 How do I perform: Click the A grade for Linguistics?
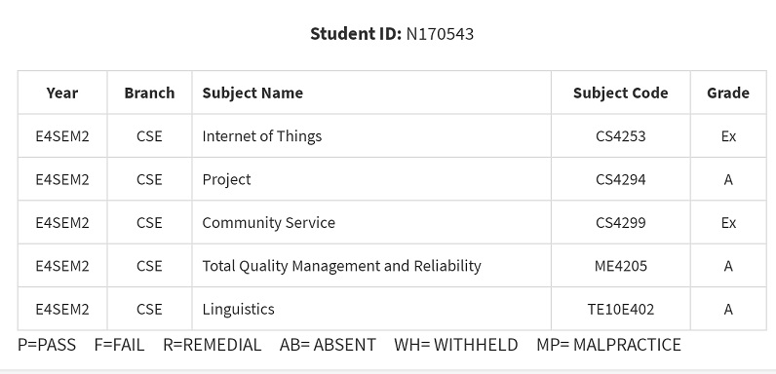click(728, 309)
